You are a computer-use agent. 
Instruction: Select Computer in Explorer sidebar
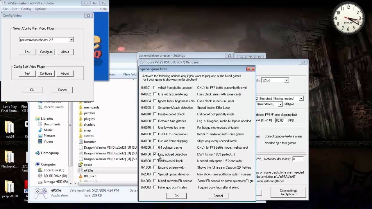tap(48, 164)
